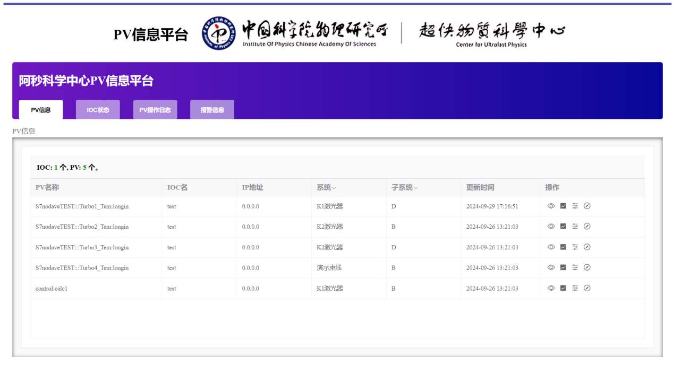This screenshot has width=673, height=365.
Task: View details of the Turbo4_Tem PV with eye icon
Action: [x=551, y=267]
